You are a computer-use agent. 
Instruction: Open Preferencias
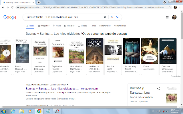[105, 26]
